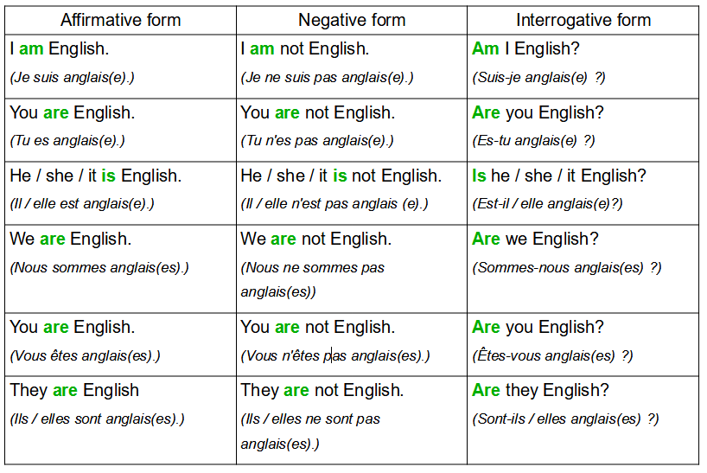707x473 pixels.
Task: Click the sentence "We are not English."
Action: coord(315,240)
